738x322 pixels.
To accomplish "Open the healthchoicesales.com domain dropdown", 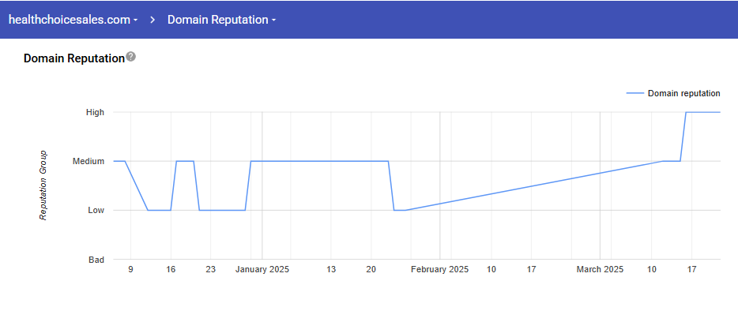I will (69, 20).
